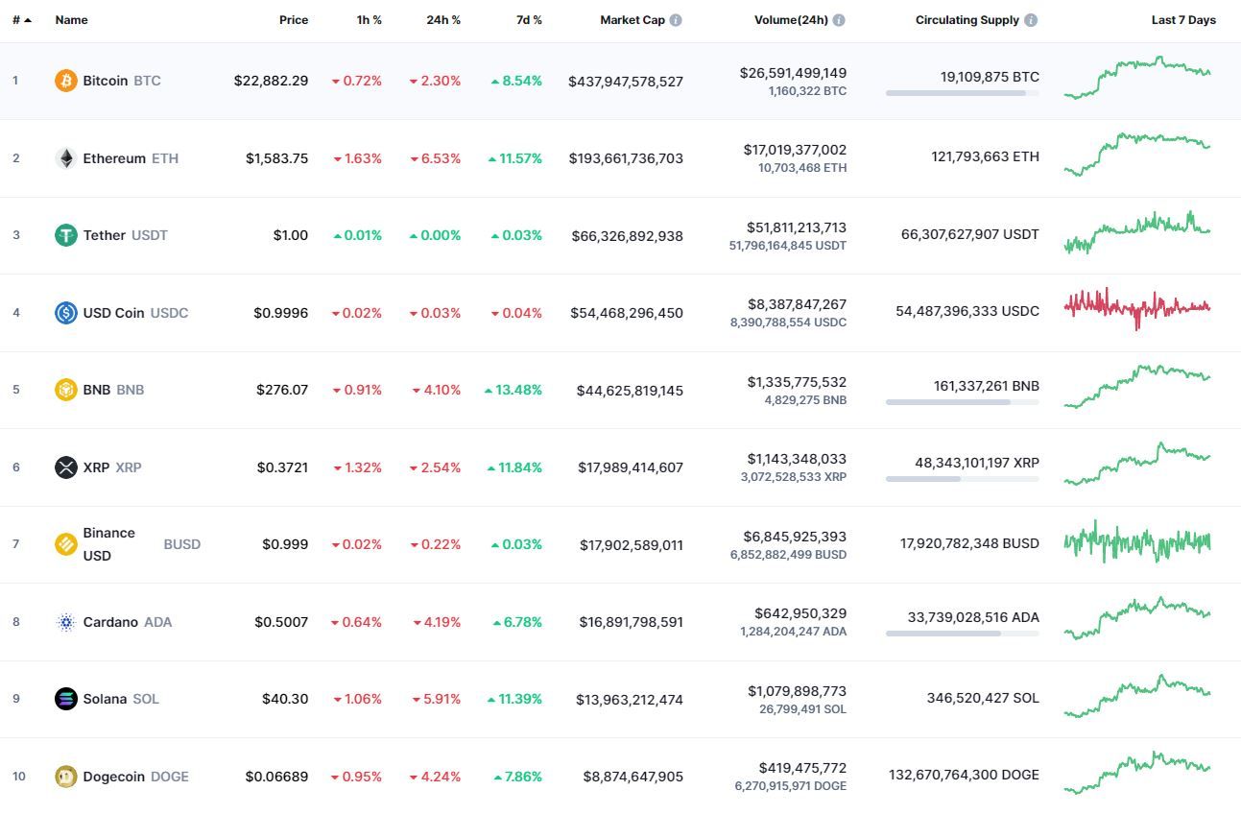Image resolution: width=1241 pixels, height=814 pixels.
Task: Click the BNB logo icon
Action: 65,390
